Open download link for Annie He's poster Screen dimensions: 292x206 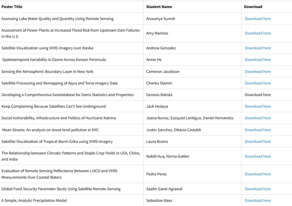pos(258,60)
